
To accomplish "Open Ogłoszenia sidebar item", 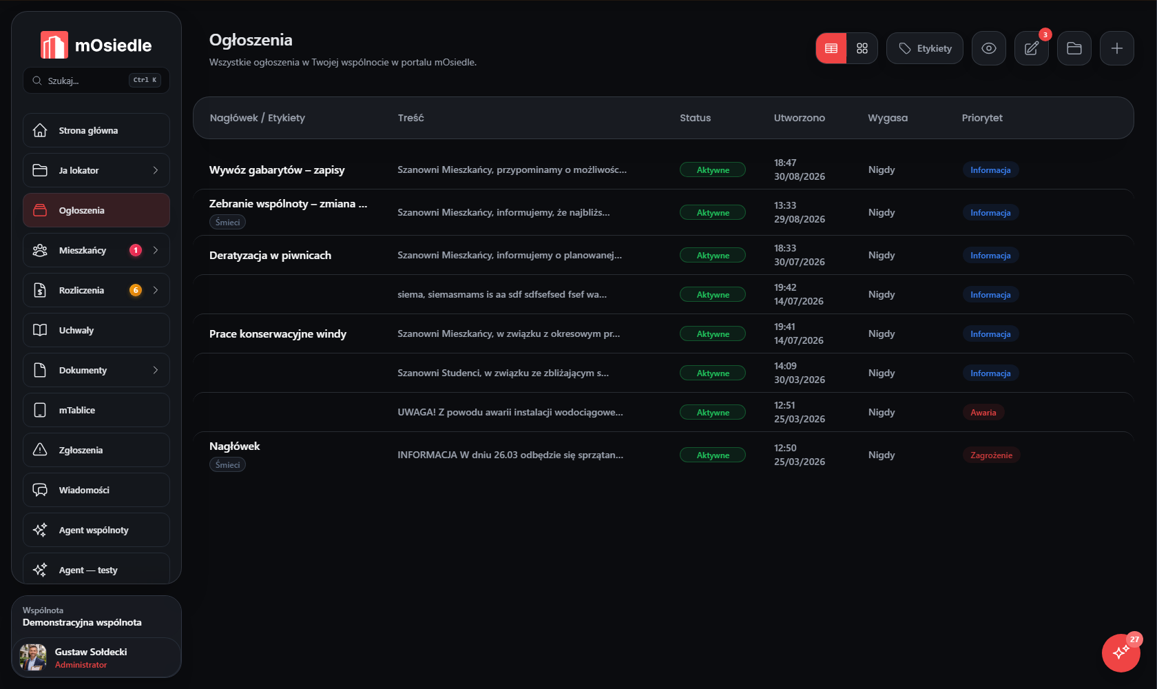I will pyautogui.click(x=96, y=210).
